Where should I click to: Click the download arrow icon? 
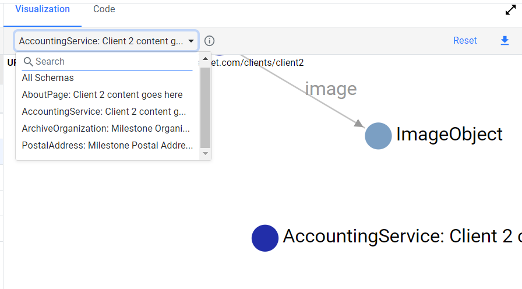(505, 41)
